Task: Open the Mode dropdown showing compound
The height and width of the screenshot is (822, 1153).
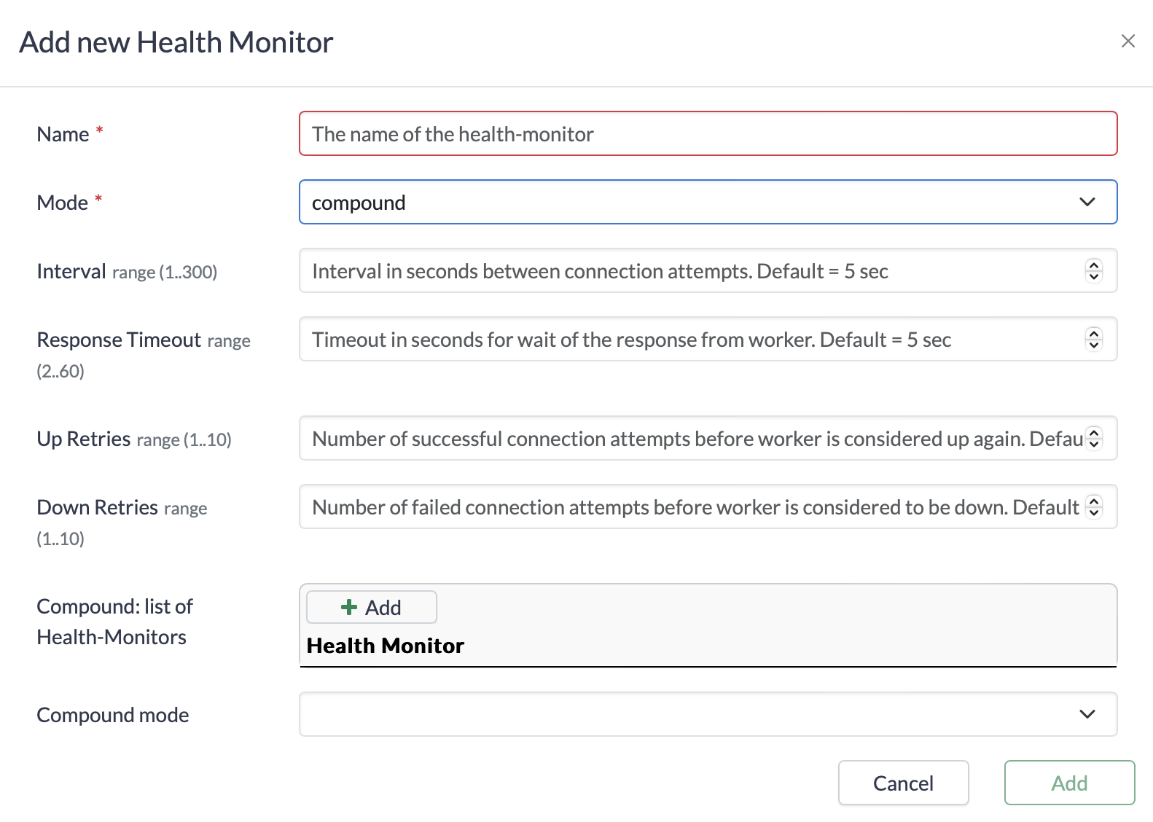Action: point(707,203)
